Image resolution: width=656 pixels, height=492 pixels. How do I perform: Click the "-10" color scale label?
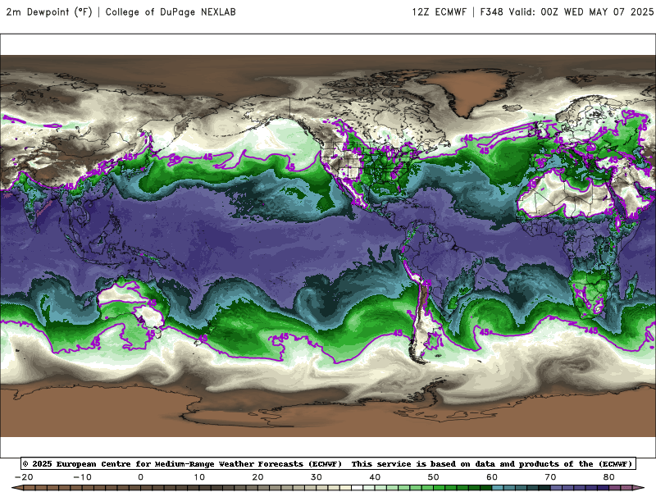(82, 477)
